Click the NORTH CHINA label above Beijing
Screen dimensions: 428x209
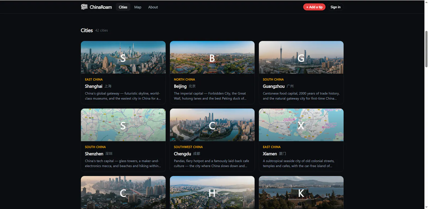[x=184, y=79]
